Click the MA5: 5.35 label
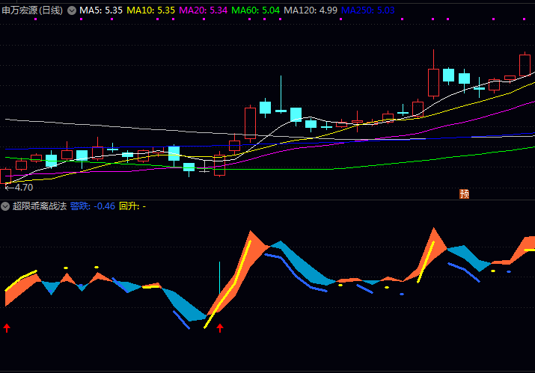 101,10
